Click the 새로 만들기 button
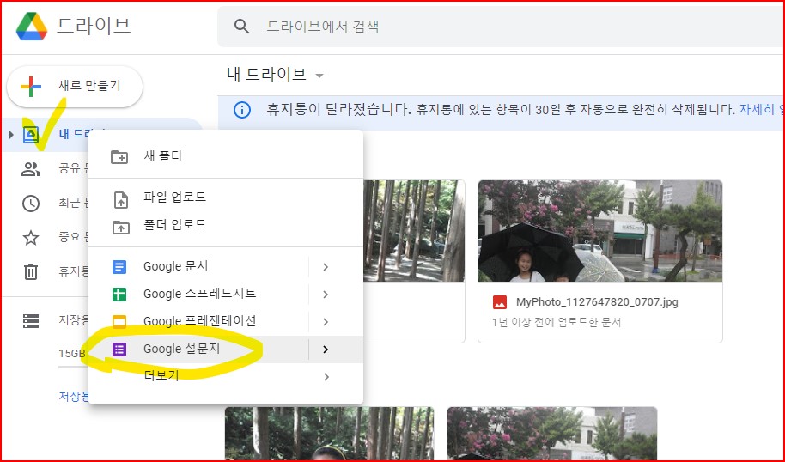 tap(75, 86)
